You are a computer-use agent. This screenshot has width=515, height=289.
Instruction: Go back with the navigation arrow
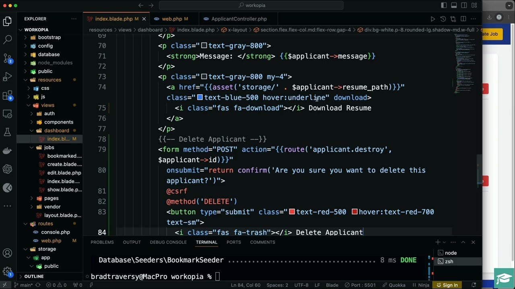click(x=141, y=5)
